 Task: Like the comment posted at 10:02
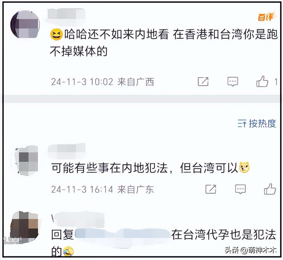tap(262, 81)
